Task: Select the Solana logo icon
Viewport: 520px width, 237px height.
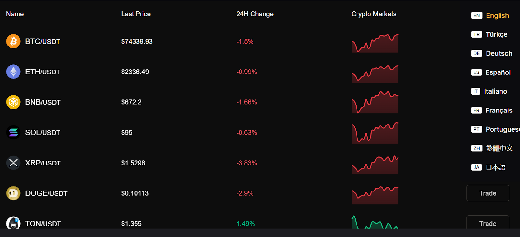Action: point(13,132)
